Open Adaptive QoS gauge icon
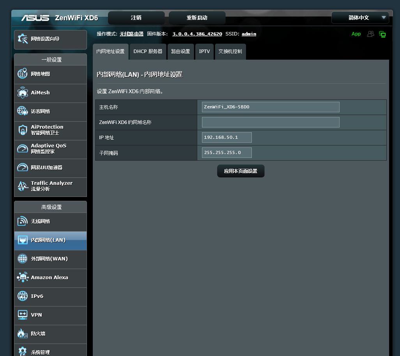This screenshot has height=356, width=400. click(x=23, y=149)
